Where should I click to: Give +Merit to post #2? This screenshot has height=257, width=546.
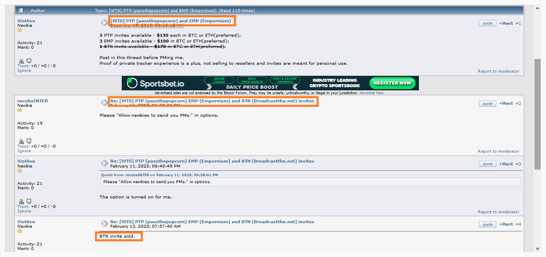(506, 104)
